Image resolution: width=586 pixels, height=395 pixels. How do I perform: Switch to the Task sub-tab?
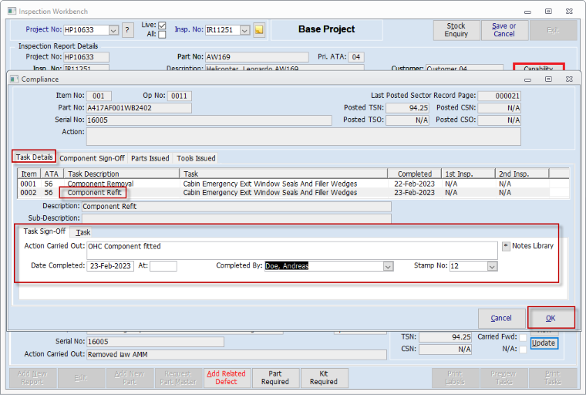click(83, 232)
